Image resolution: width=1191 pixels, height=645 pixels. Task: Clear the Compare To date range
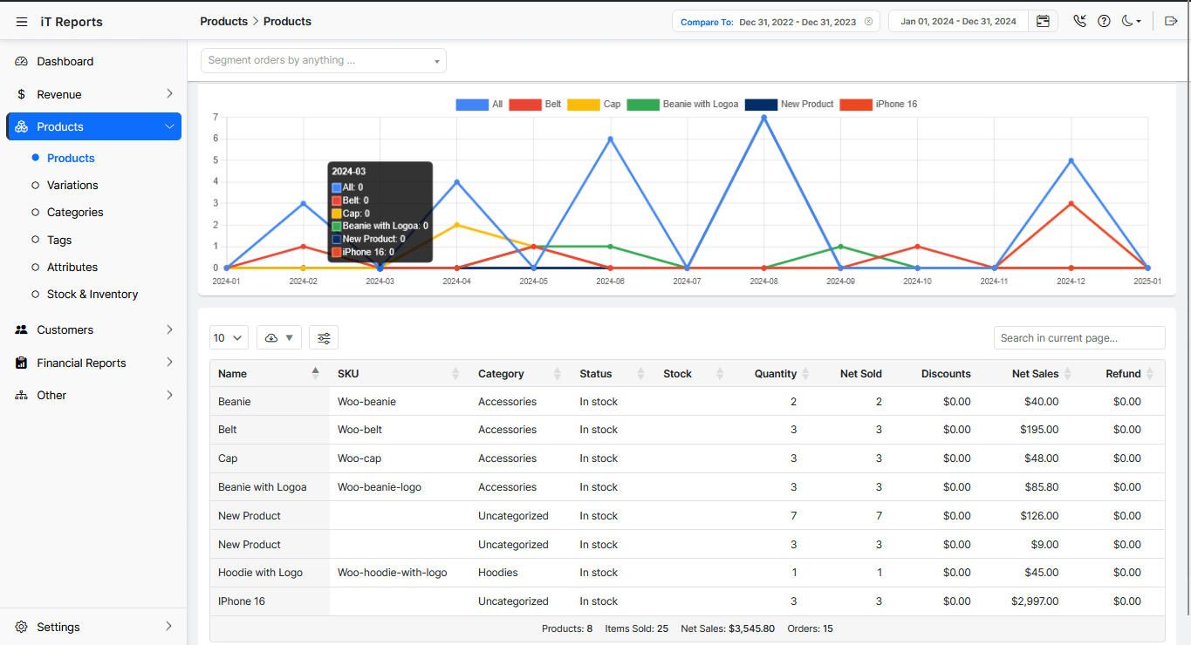point(868,22)
